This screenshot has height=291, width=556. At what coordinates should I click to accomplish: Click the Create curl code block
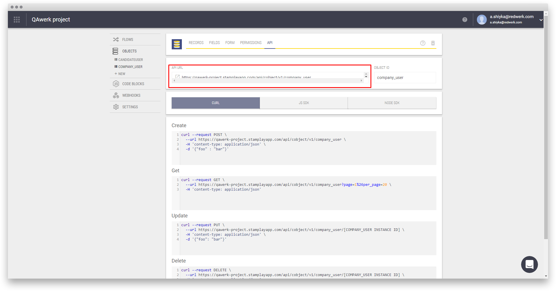point(304,148)
